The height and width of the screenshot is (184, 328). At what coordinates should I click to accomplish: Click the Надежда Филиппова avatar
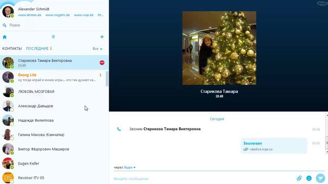(8, 120)
